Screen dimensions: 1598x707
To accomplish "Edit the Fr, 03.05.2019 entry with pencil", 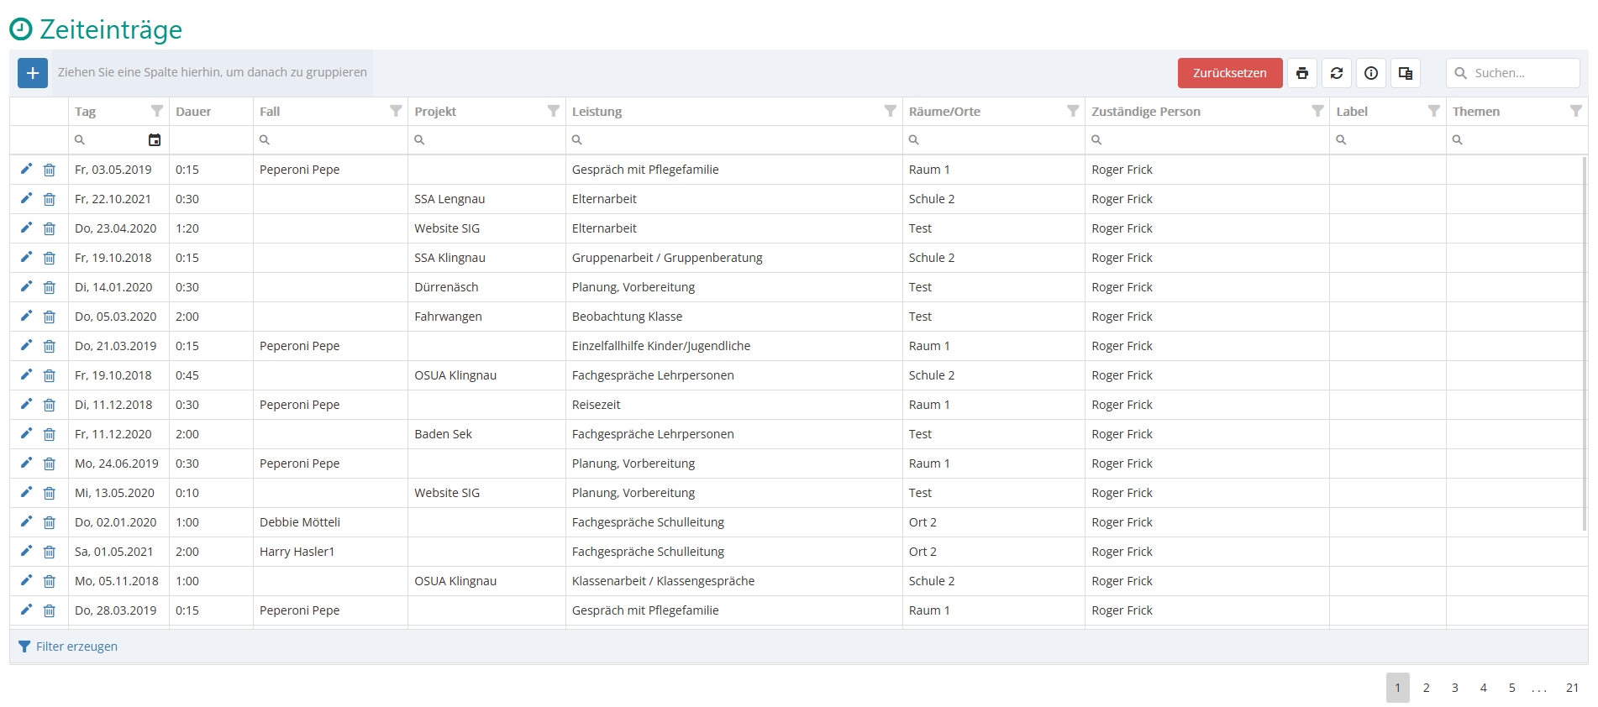I will (x=26, y=170).
